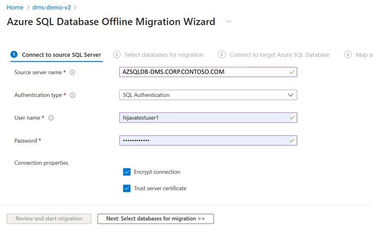Screen dimensions: 373x231
Task: Switch to Connect to source SQL Server tab
Action: coord(56,55)
